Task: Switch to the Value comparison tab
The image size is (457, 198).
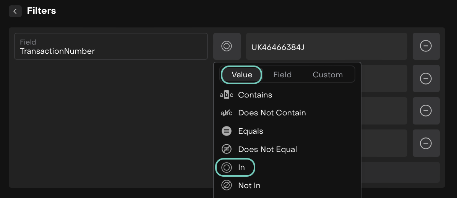Action: point(241,75)
